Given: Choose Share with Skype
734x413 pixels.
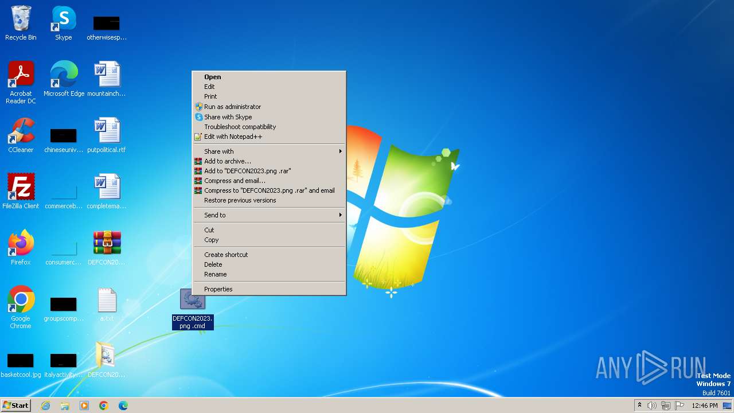Looking at the screenshot, I should pos(269,117).
